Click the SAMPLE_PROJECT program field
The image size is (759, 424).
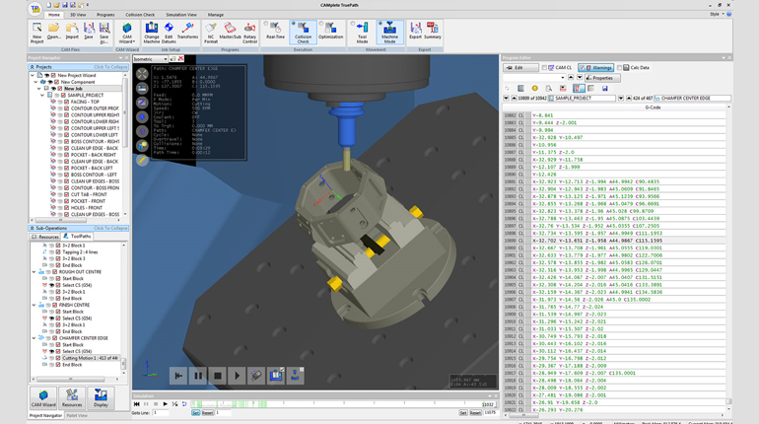583,99
